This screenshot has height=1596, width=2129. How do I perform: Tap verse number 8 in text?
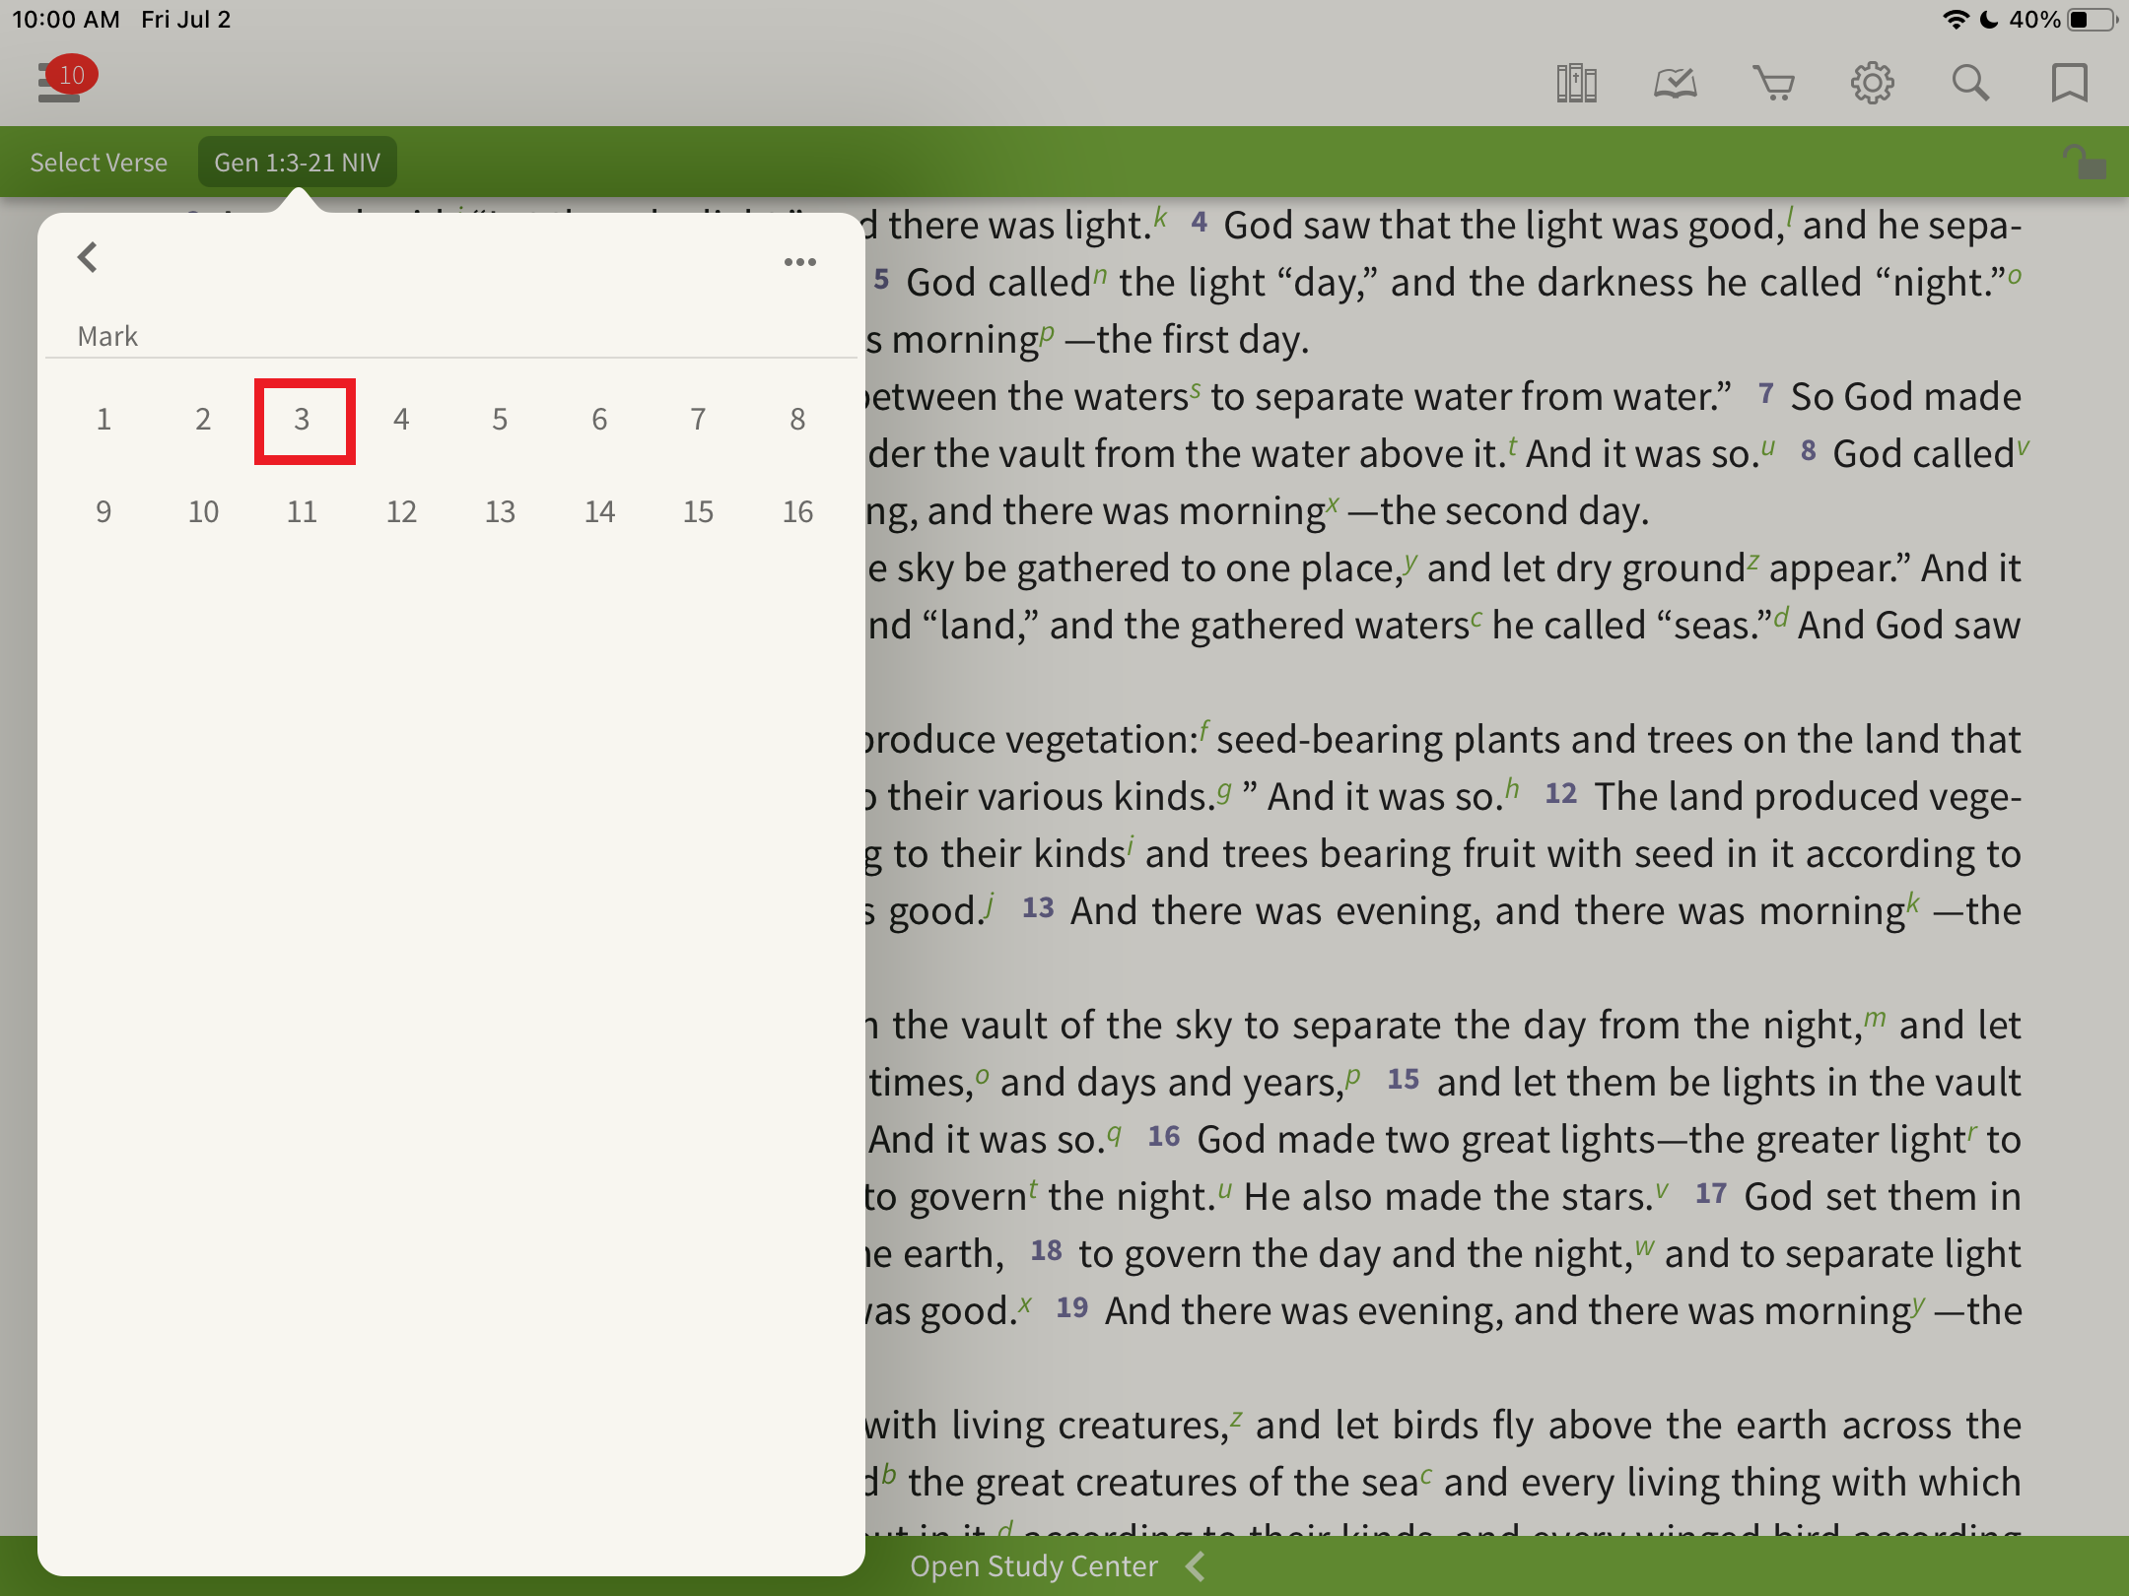tap(1809, 450)
